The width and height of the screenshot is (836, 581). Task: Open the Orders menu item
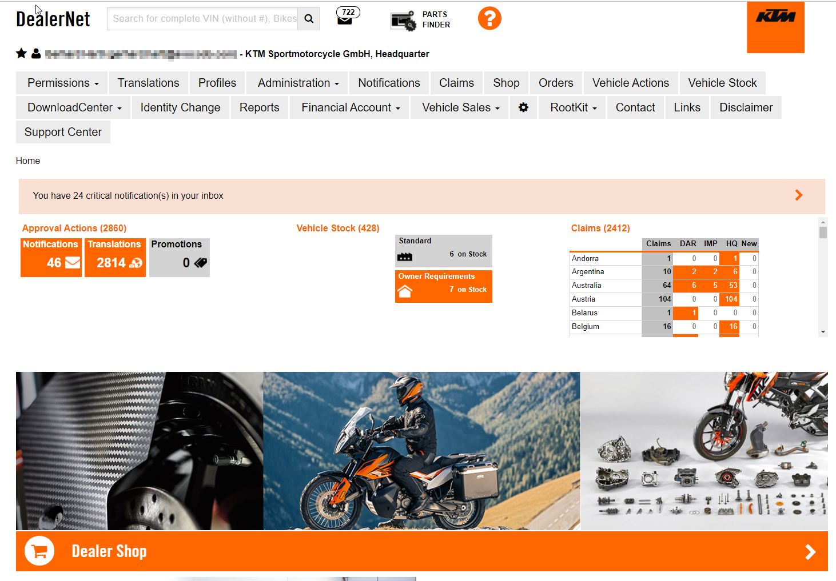point(556,83)
